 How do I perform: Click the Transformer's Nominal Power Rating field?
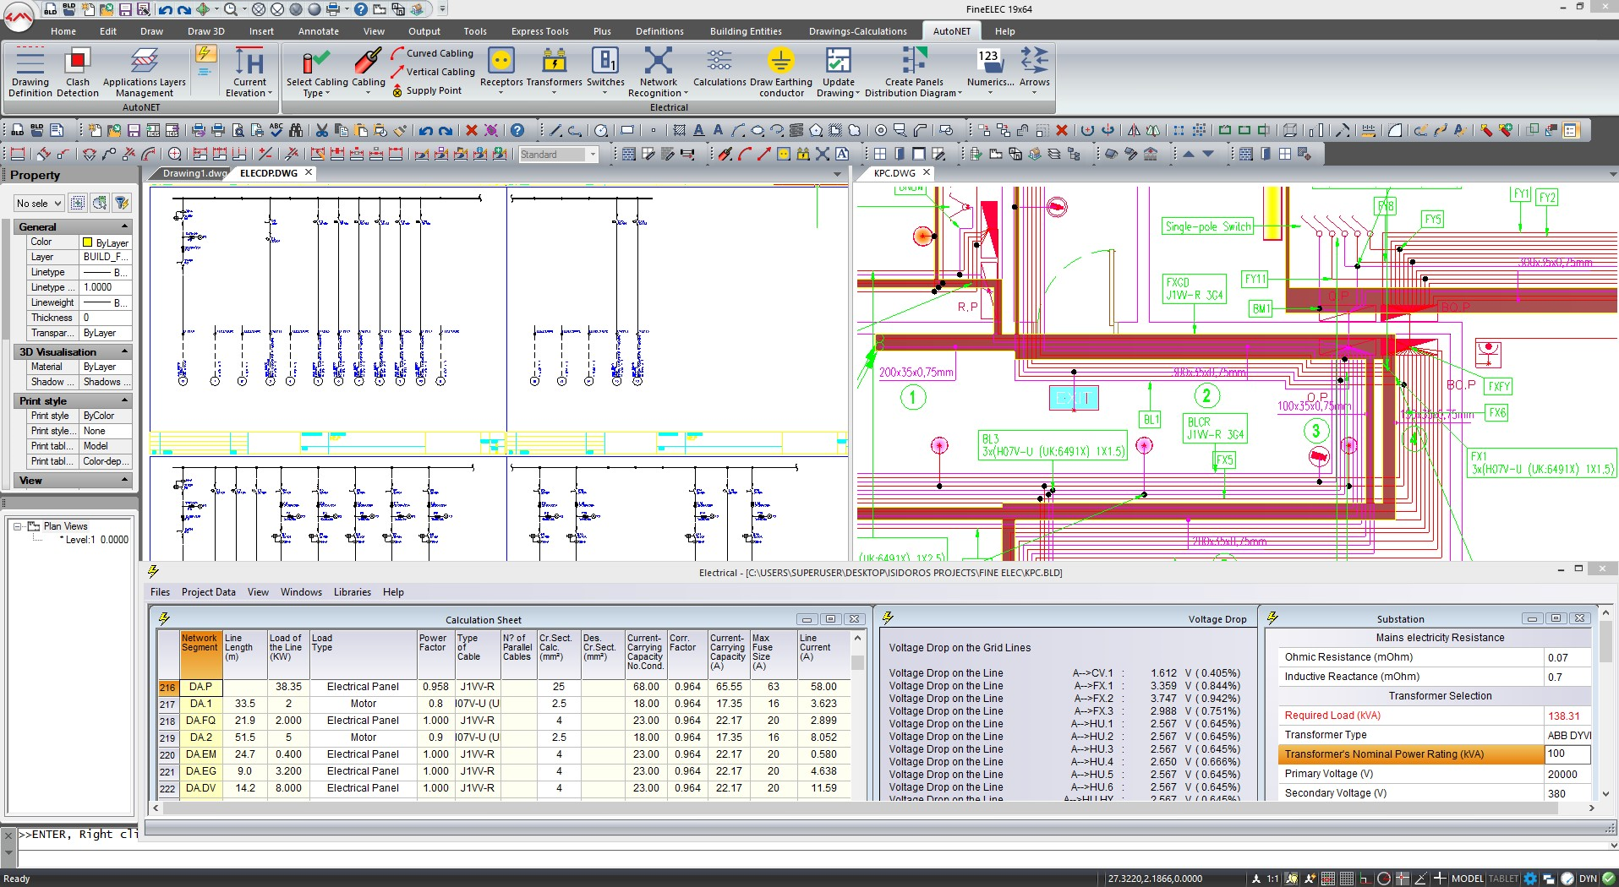(1567, 754)
